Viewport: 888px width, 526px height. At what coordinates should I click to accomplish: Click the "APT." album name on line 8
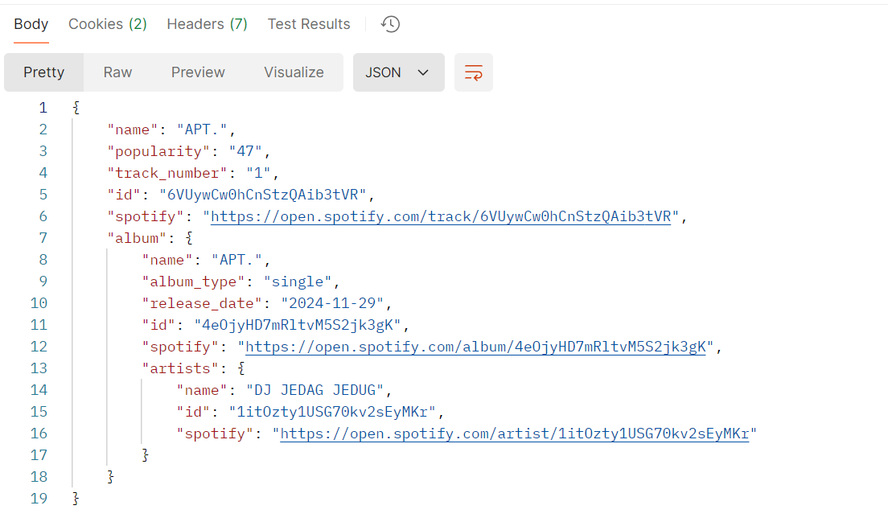pyautogui.click(x=236, y=260)
